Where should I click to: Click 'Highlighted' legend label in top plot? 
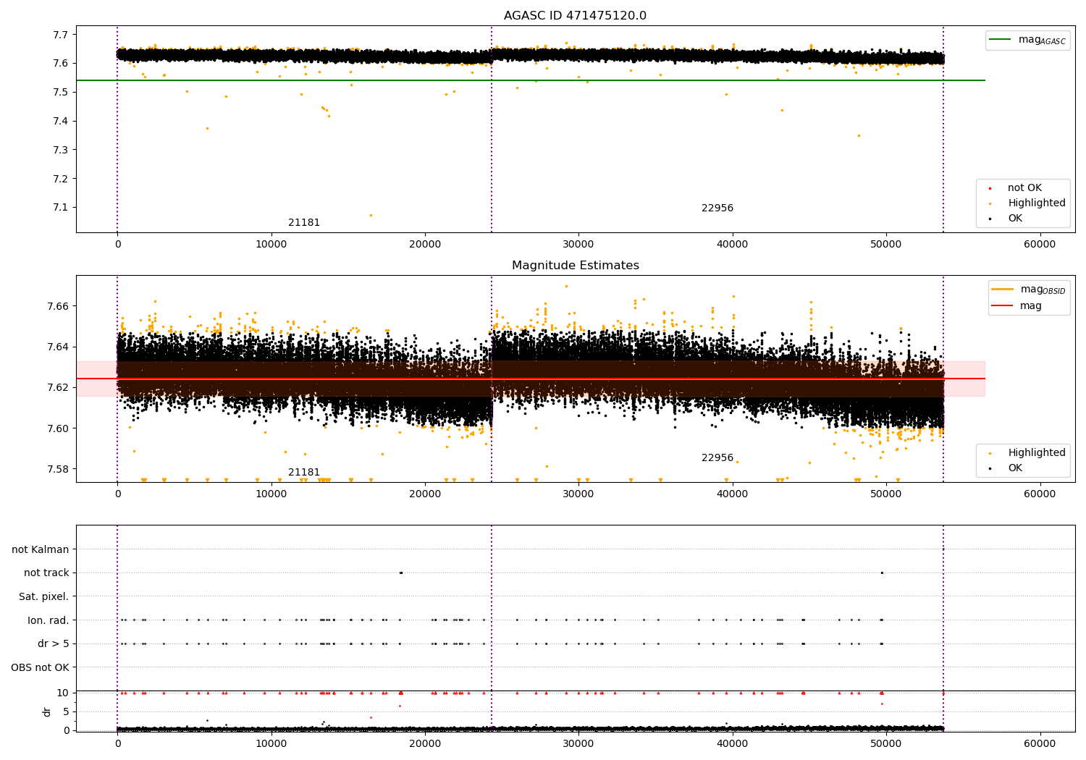point(1037,203)
